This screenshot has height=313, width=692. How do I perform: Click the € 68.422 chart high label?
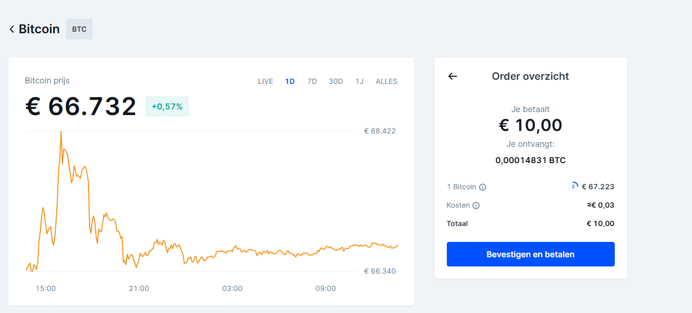tap(380, 131)
